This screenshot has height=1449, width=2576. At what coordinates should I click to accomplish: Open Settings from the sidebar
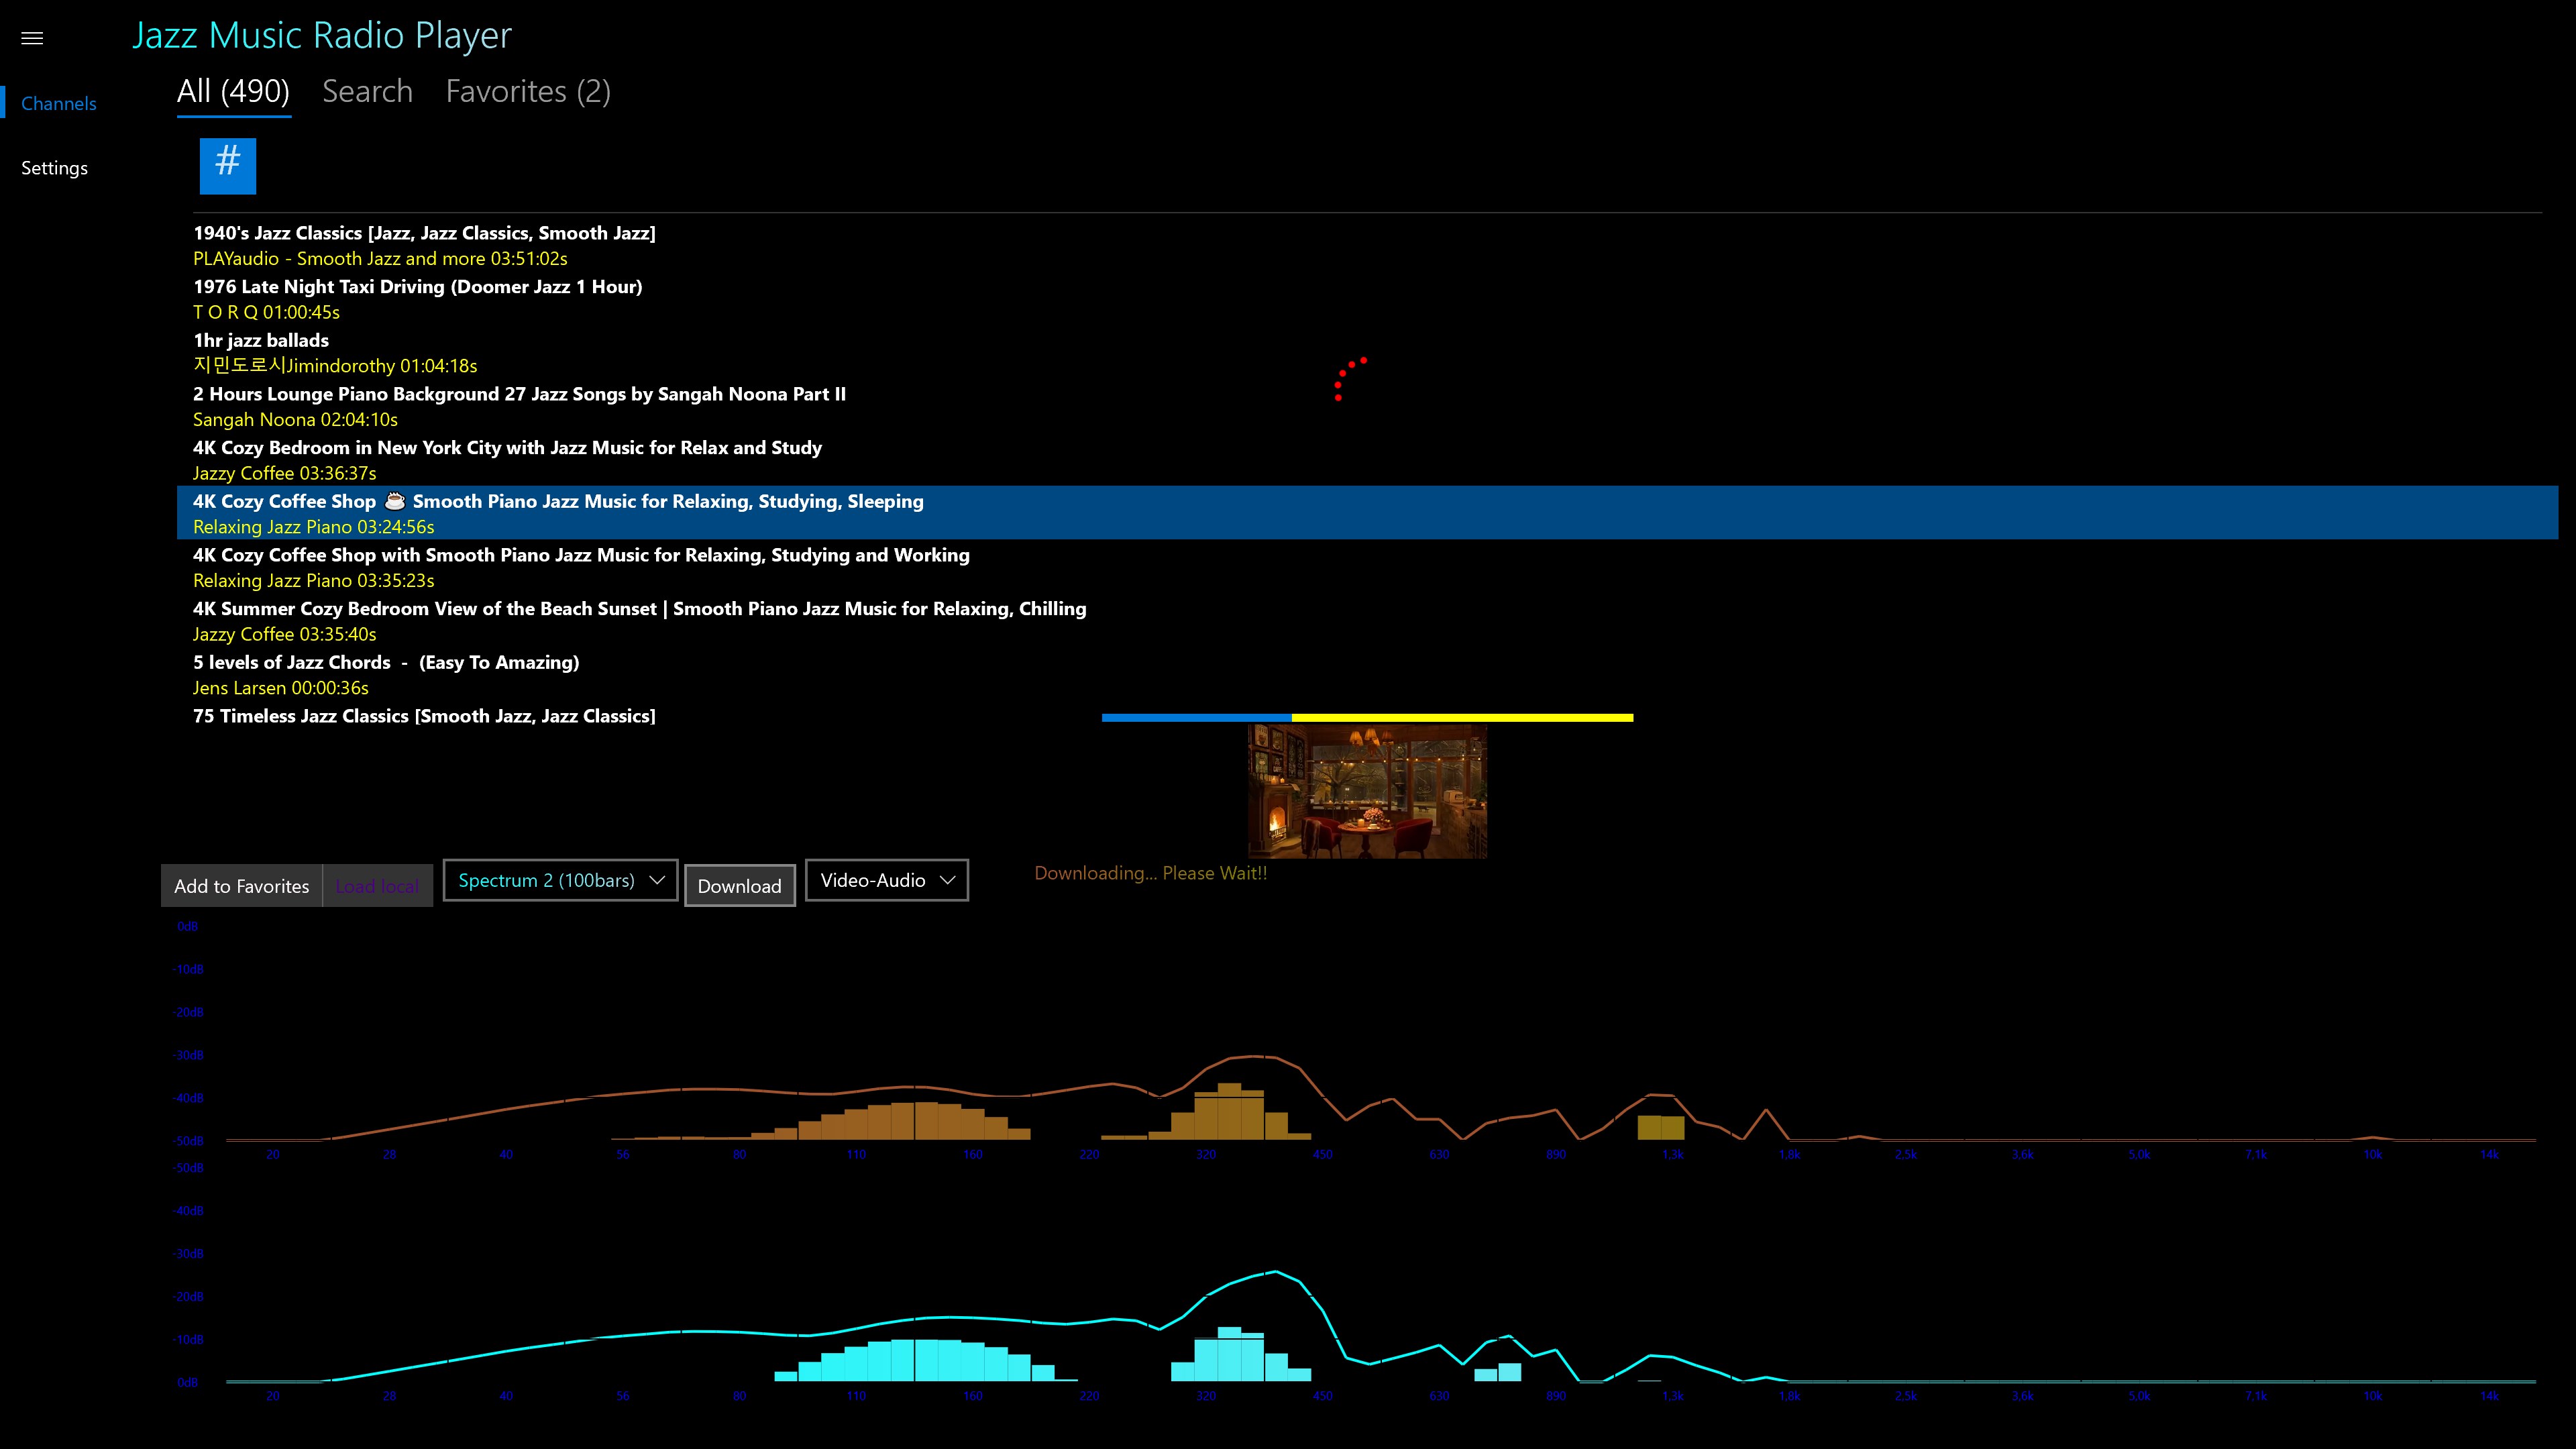coord(54,168)
